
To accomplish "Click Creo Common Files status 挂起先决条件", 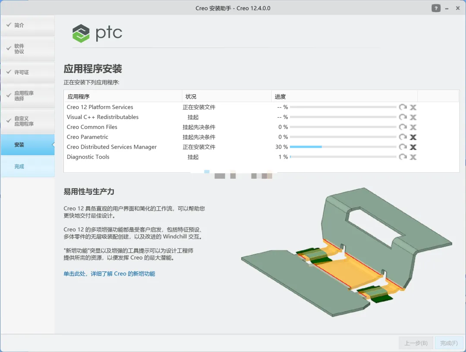I will click(x=199, y=127).
